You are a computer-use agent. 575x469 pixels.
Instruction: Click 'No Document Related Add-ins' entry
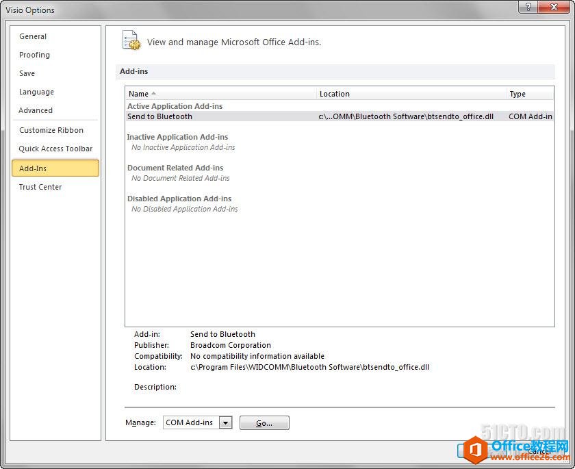tap(181, 178)
